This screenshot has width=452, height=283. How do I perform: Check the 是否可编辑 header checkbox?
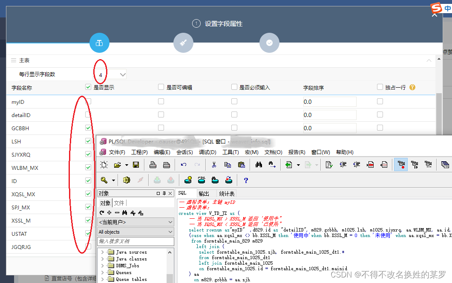click(161, 87)
